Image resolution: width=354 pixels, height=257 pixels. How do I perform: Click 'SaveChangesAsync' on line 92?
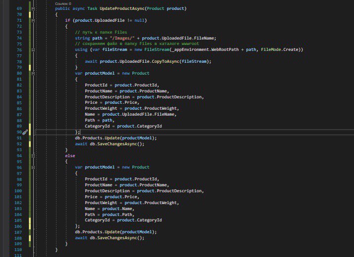coord(117,144)
